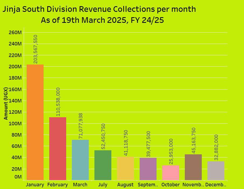Viewport: 244px width, 189px height.
Task: Select the red February bar
Action: 58,148
